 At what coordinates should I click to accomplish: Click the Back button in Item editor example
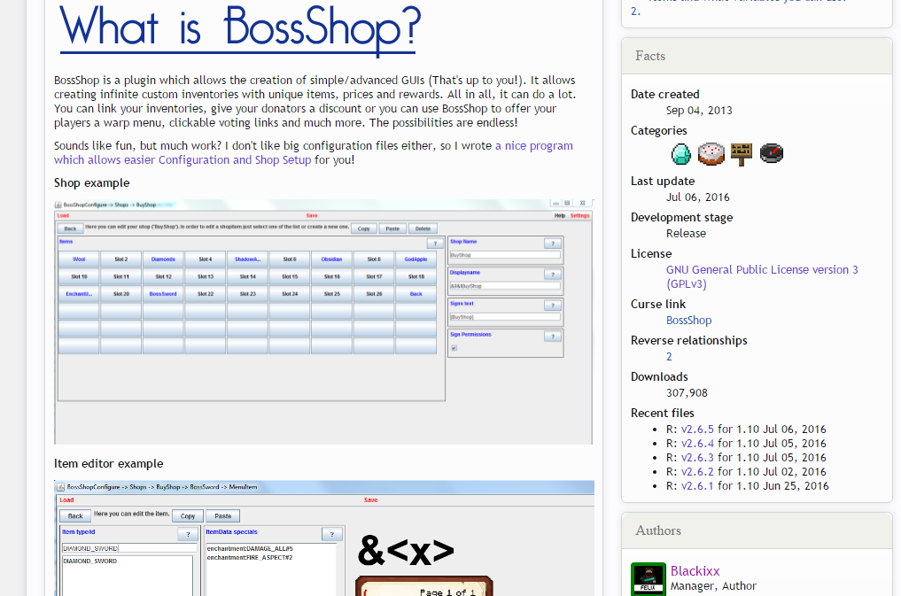point(75,516)
